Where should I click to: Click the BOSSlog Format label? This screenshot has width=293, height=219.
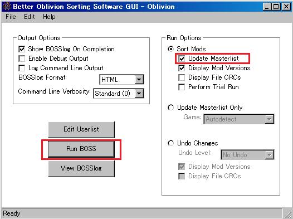click(x=42, y=77)
